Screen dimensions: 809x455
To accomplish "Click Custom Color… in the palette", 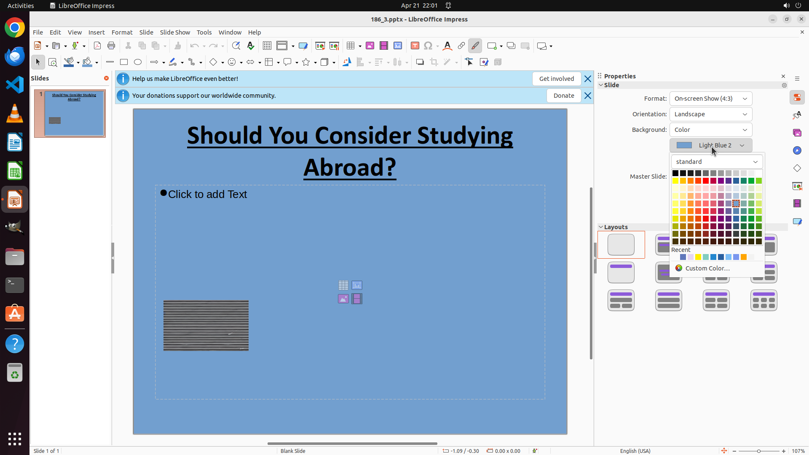I will [x=707, y=268].
